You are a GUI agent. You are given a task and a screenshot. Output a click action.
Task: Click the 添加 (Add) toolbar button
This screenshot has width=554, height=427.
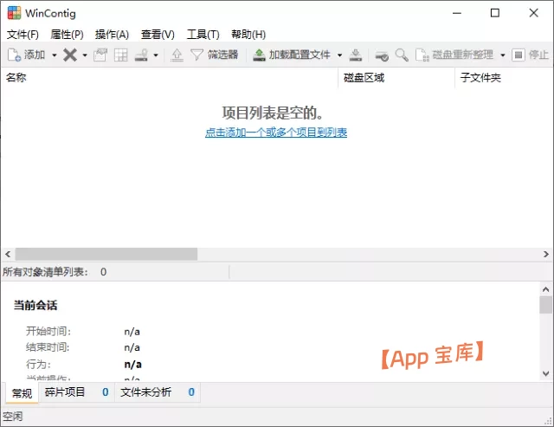(x=27, y=55)
